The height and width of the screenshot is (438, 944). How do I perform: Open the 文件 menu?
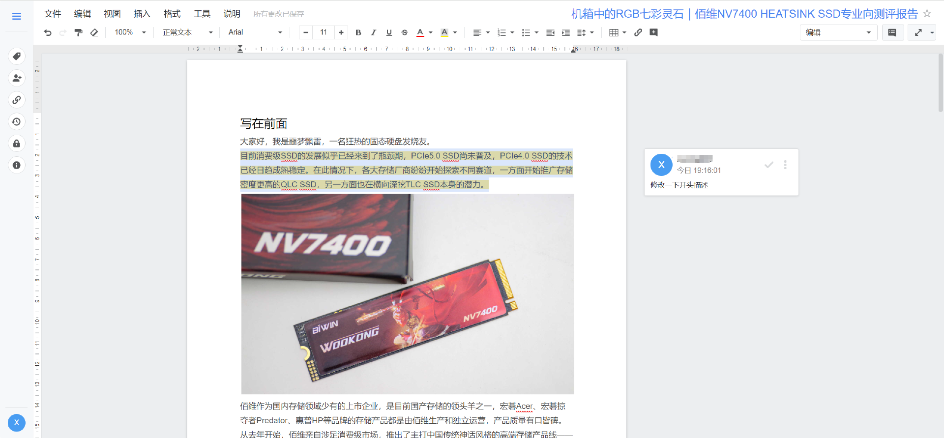point(53,14)
